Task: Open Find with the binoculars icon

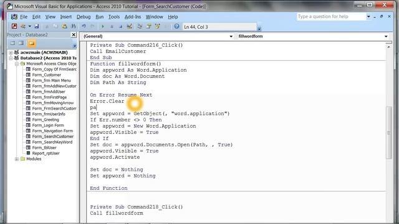Action: pos(74,26)
